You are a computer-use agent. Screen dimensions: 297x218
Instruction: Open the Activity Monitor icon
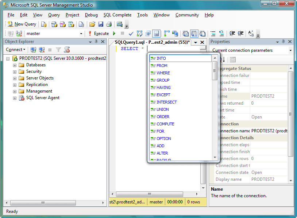click(x=120, y=24)
